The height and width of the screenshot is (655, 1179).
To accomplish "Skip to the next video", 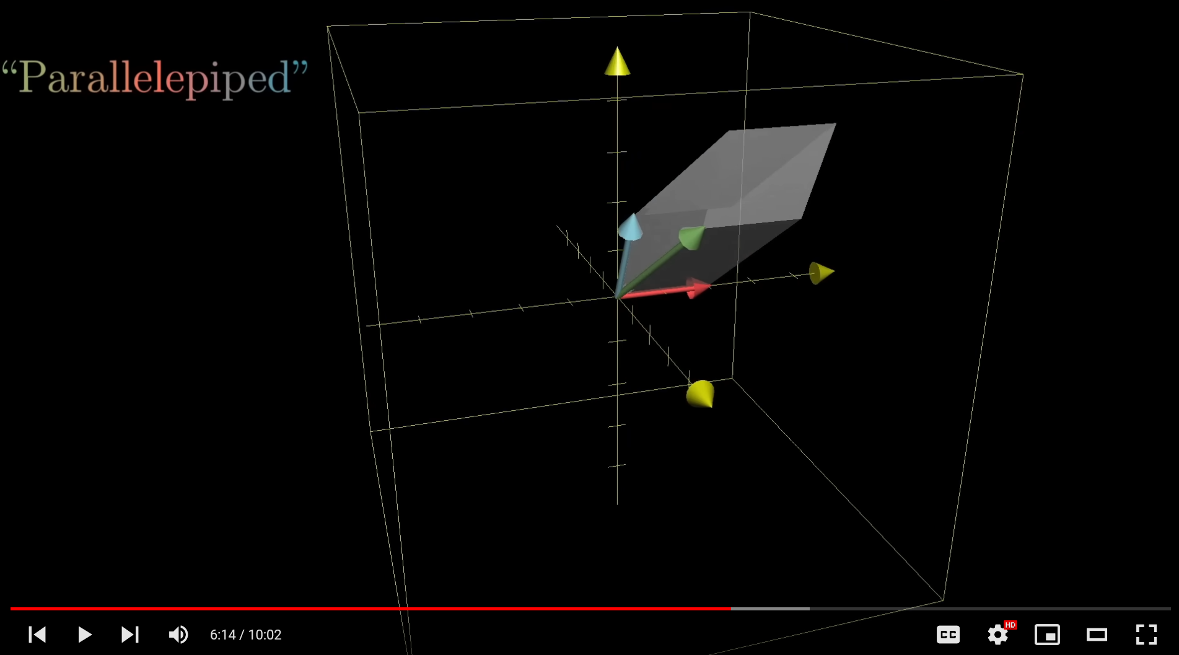I will 129,635.
